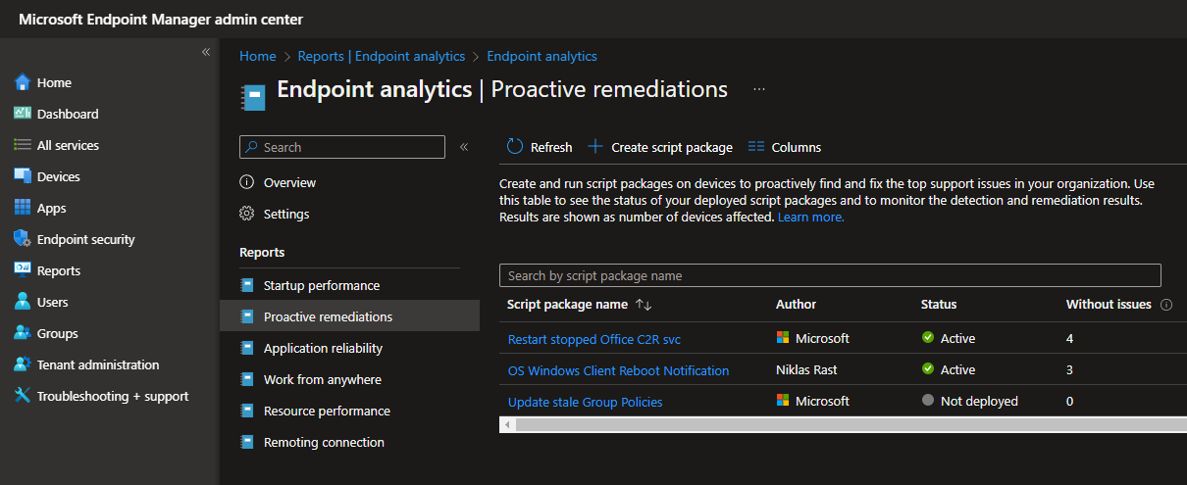1187x485 pixels.
Task: Click the Troubleshooting + support wrench icon
Action: tap(23, 396)
